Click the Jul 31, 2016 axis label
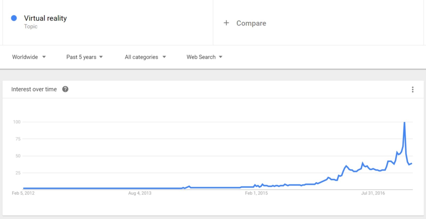 click(373, 193)
